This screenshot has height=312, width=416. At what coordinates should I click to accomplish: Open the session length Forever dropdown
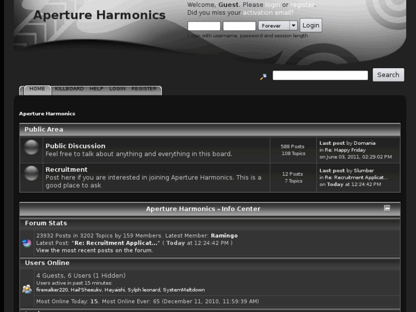click(x=278, y=26)
